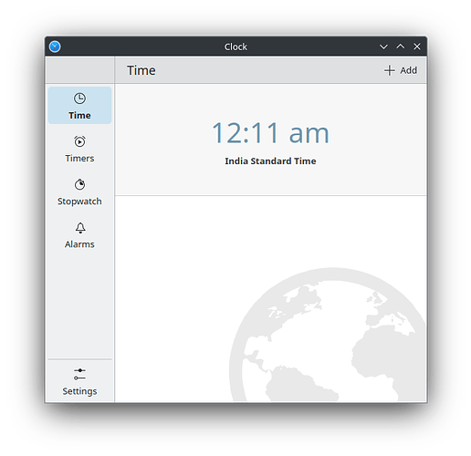This screenshot has width=471, height=456.
Task: Click the plus icon beside Add
Action: point(390,70)
